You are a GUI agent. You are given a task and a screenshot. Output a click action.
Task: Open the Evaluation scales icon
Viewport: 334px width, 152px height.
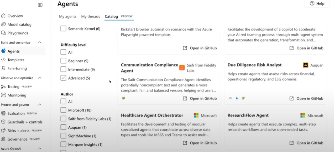pyautogui.click(x=3, y=113)
